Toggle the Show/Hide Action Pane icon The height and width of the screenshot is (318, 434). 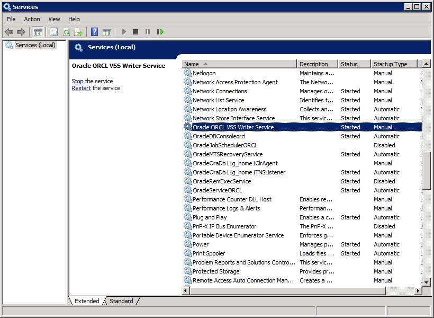pos(107,32)
